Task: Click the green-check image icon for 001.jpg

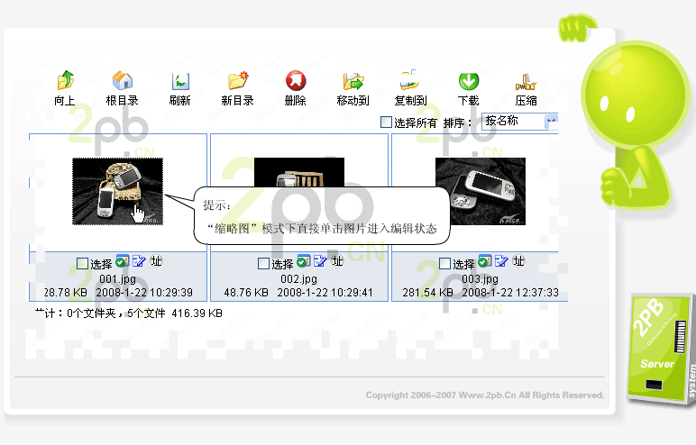Action: 122,261
